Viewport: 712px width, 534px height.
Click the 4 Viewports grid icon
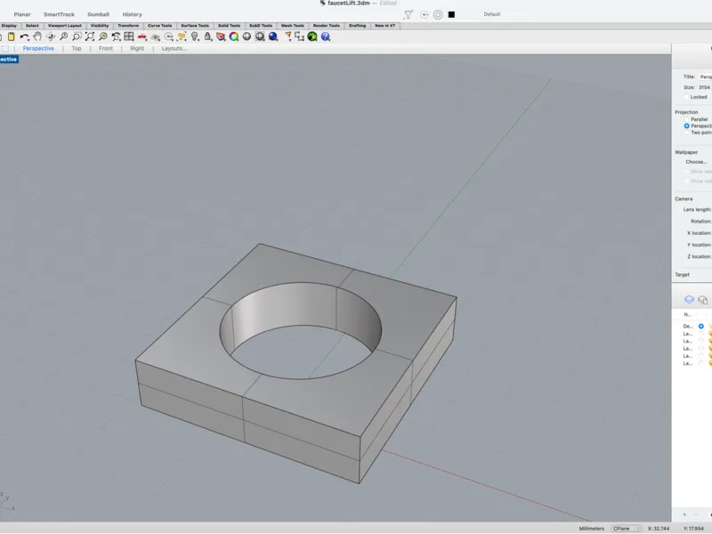pyautogui.click(x=129, y=36)
